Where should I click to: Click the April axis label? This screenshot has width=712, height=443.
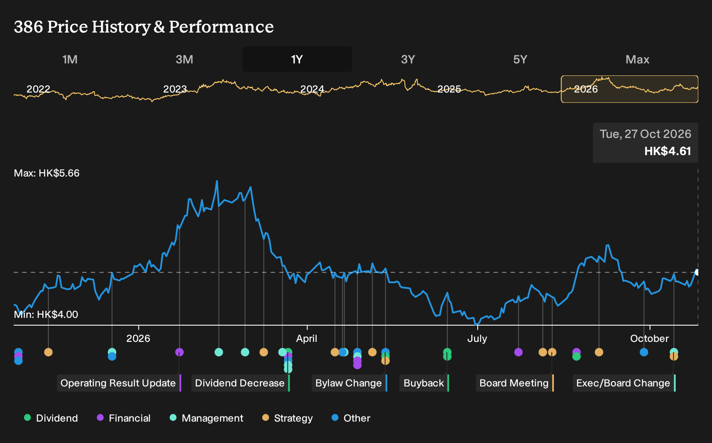307,338
